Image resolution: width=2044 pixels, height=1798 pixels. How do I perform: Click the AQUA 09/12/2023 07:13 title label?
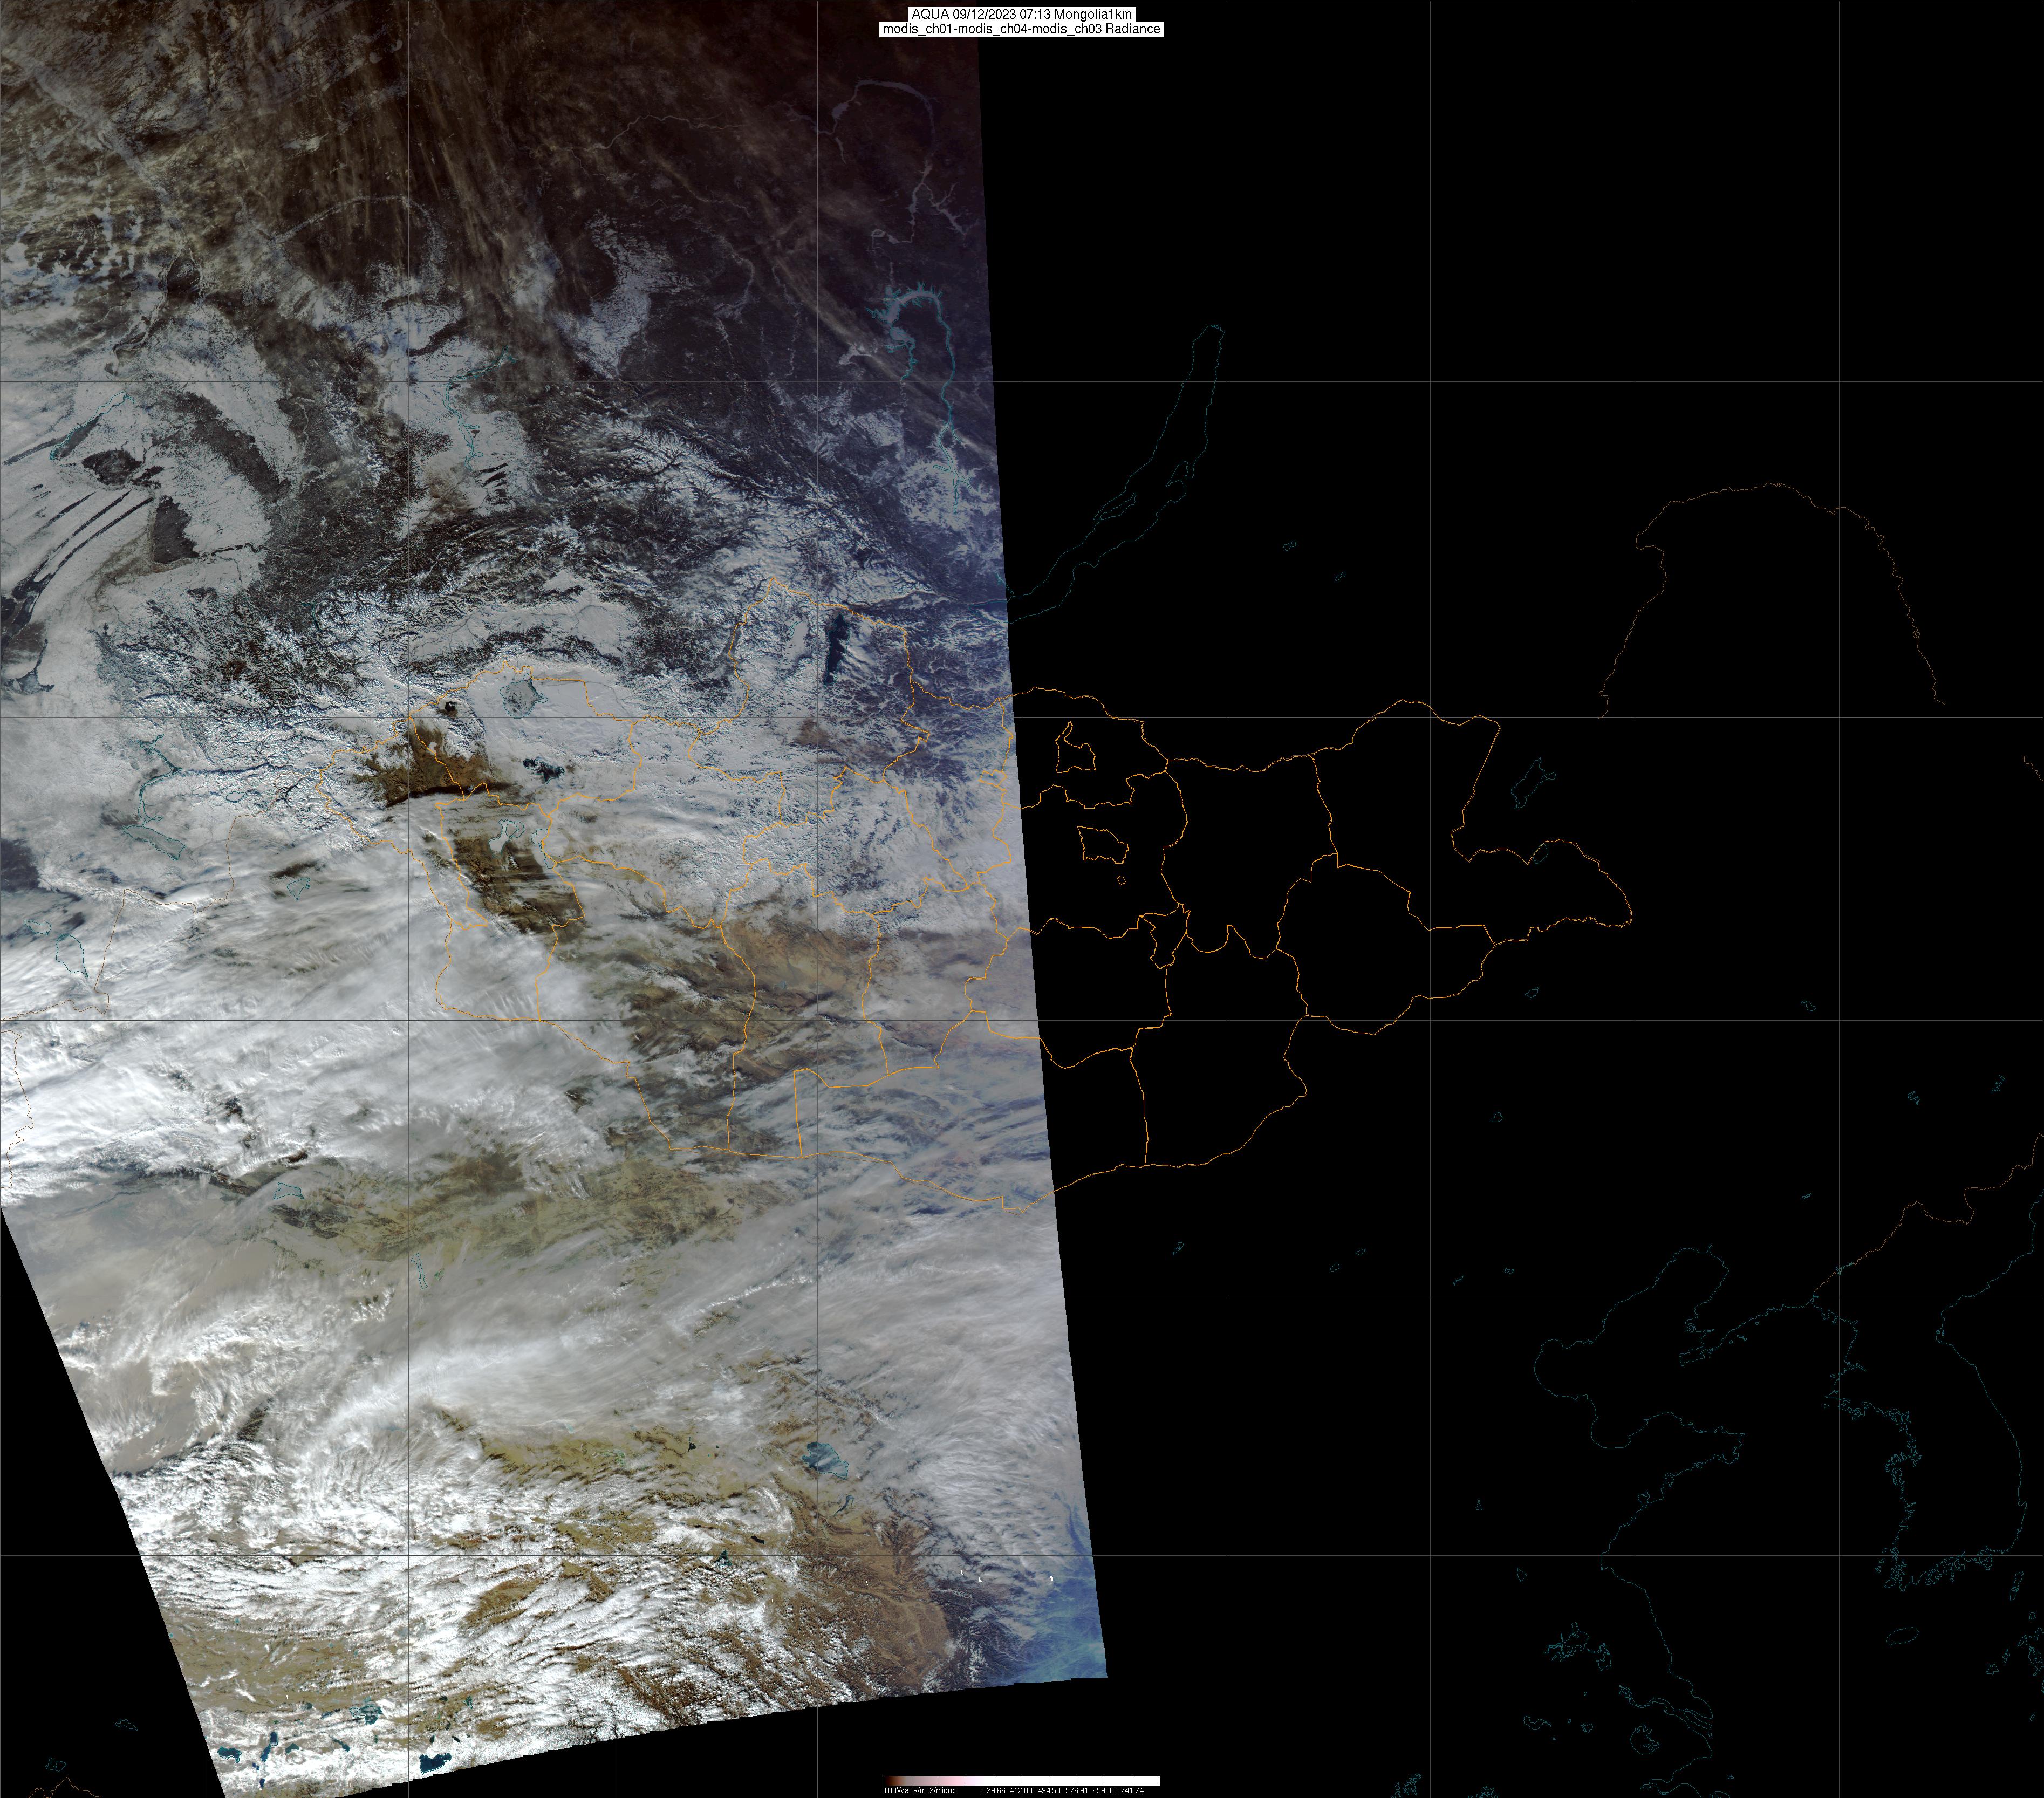1021,14
